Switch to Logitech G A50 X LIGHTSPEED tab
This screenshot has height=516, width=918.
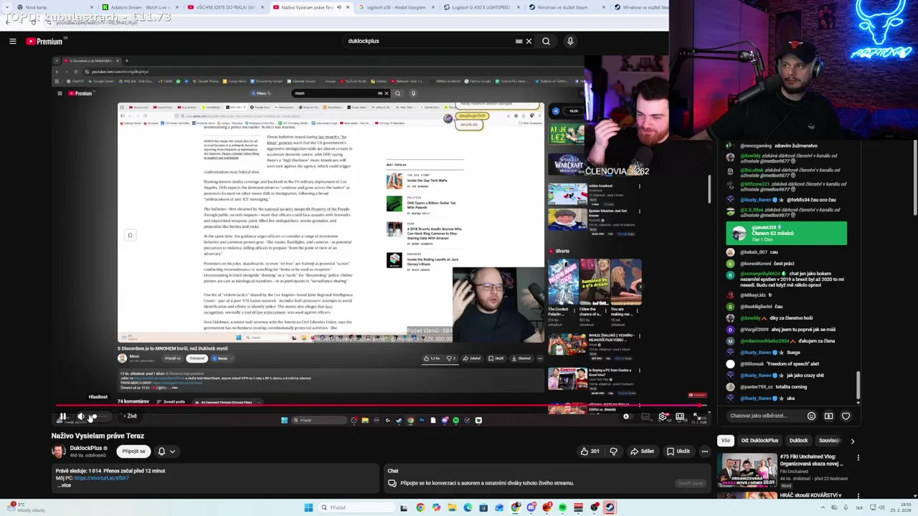click(481, 7)
